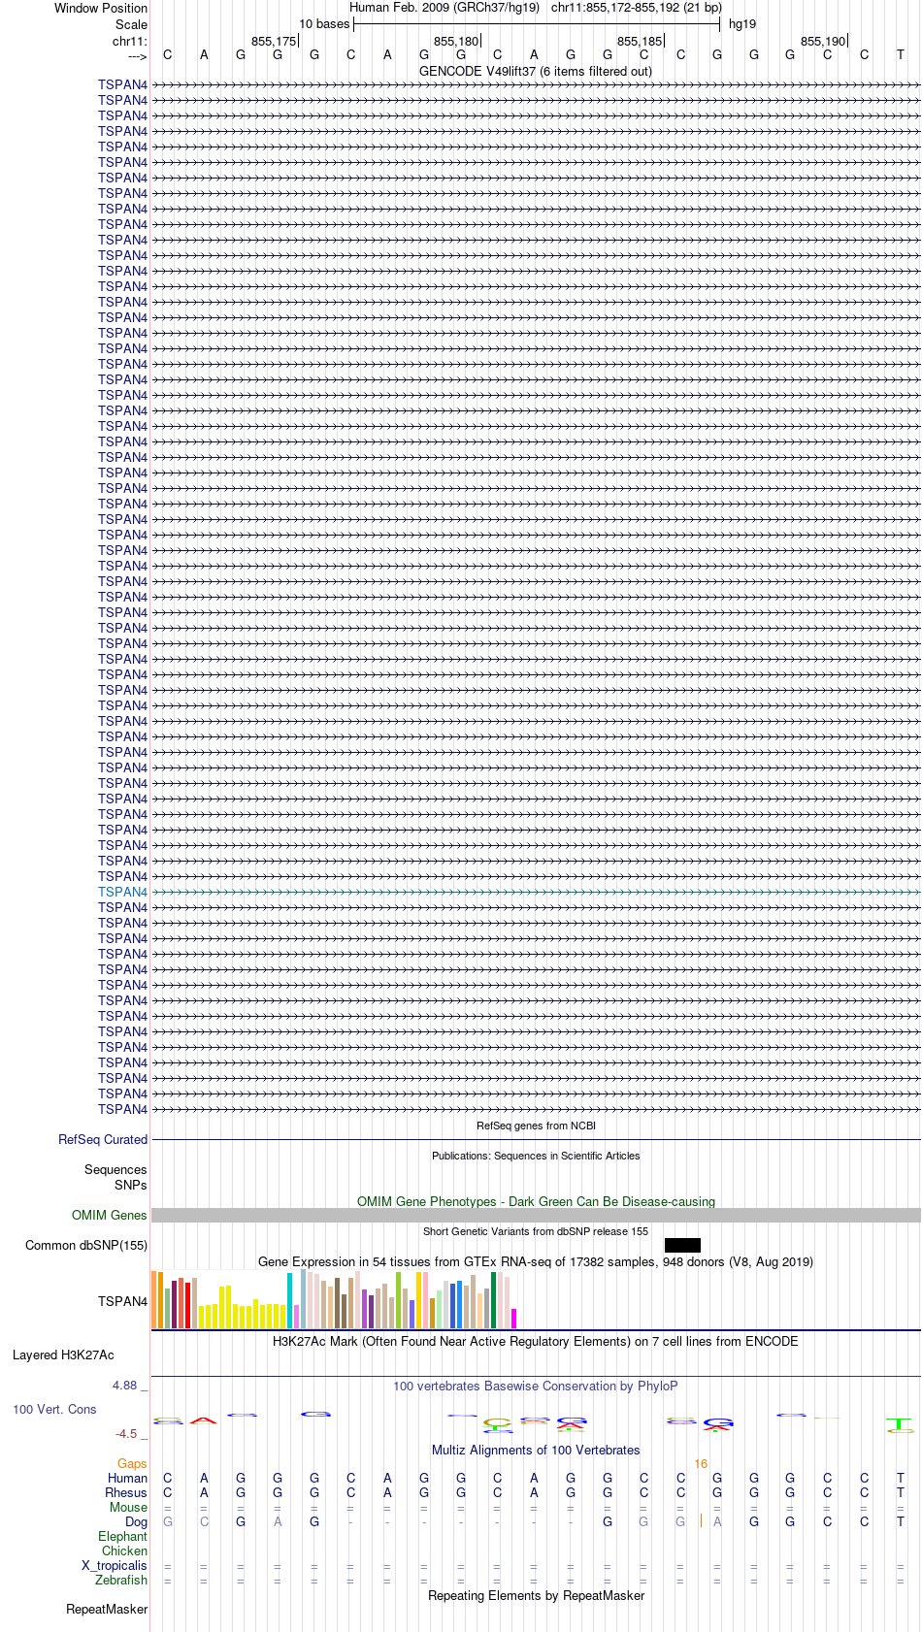Screen dimensions: 922x1632
Task: Select the Human alignment row label
Action: click(127, 1478)
